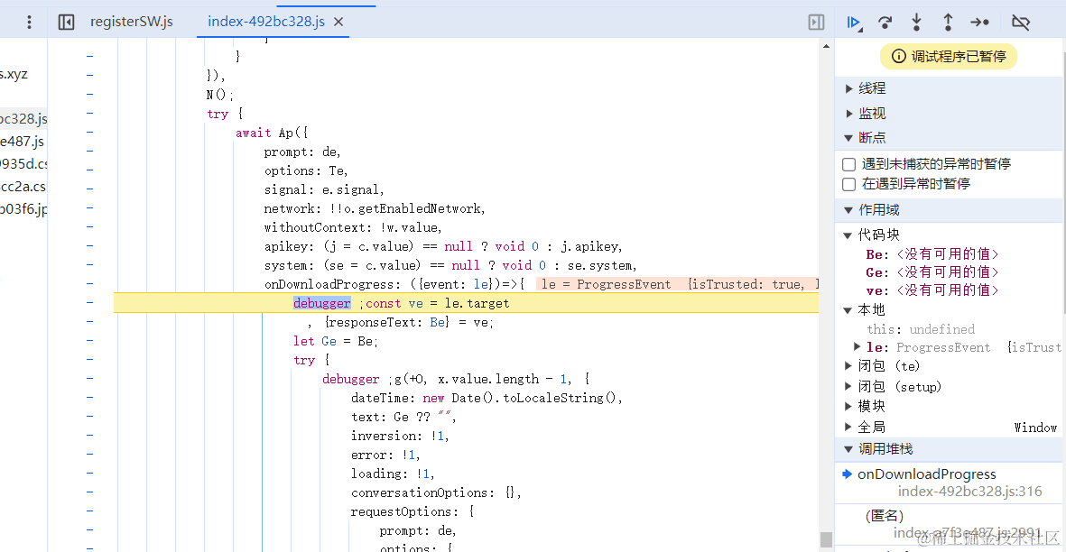Enable pause on uncaught exceptions checkbox
The image size is (1066, 552).
[848, 164]
